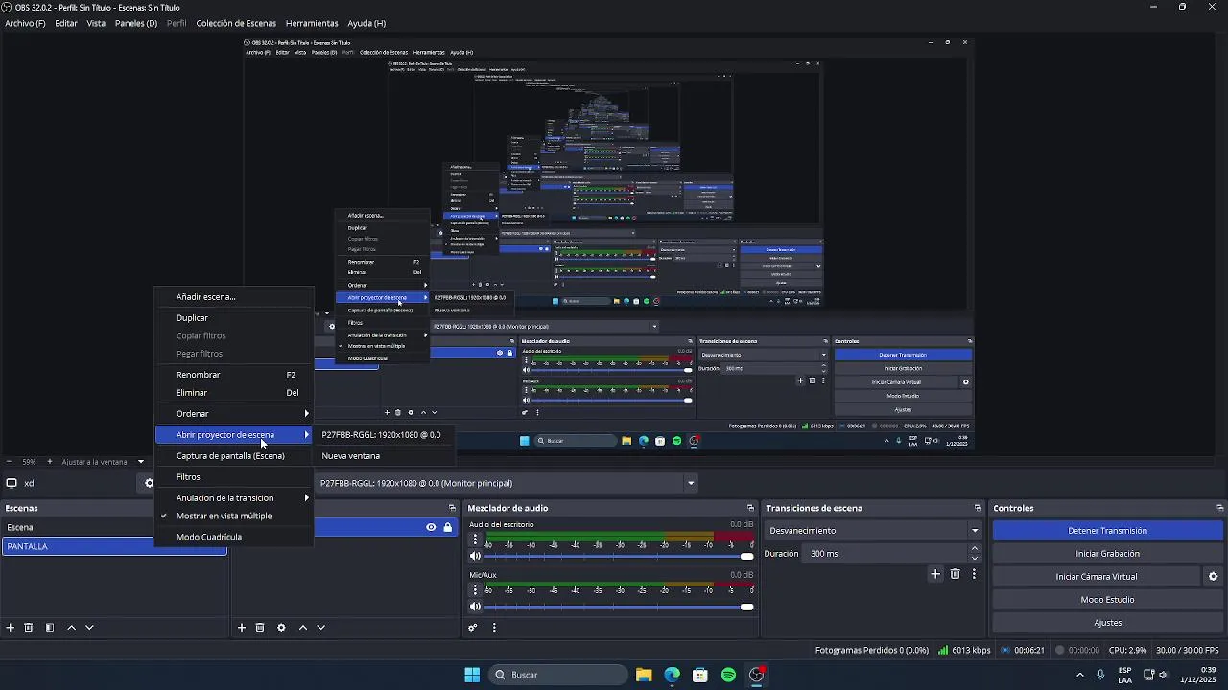Open Spotify from the taskbar
The height and width of the screenshot is (690, 1228).
pyautogui.click(x=728, y=675)
